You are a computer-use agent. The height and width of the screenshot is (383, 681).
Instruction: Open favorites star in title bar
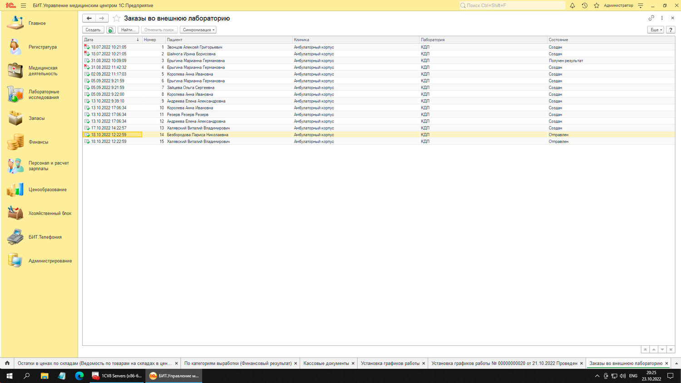tap(597, 5)
